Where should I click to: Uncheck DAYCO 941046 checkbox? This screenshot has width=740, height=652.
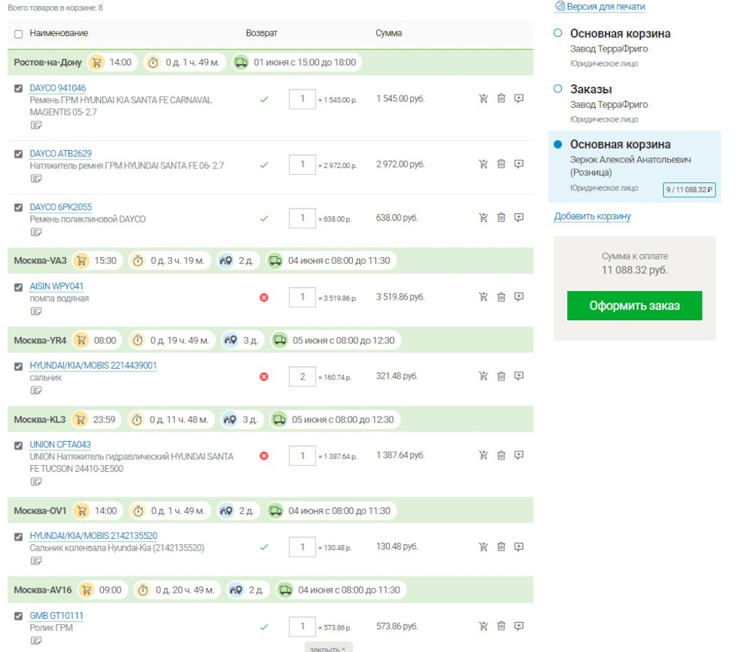pyautogui.click(x=18, y=89)
